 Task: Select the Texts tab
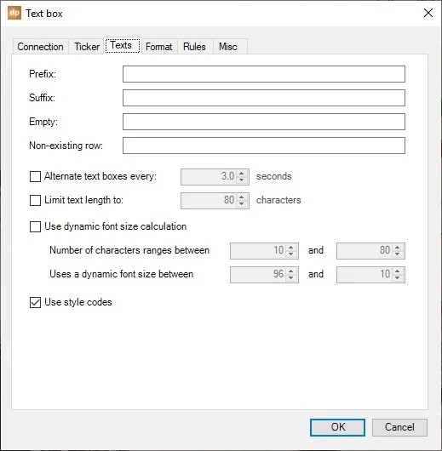(x=122, y=45)
